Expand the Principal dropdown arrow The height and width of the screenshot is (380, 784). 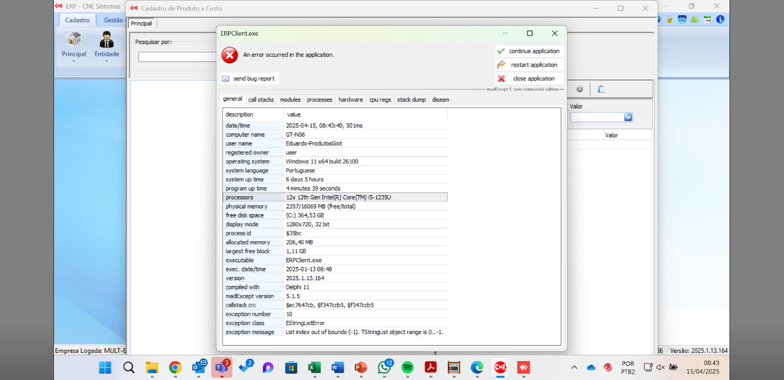(73, 61)
